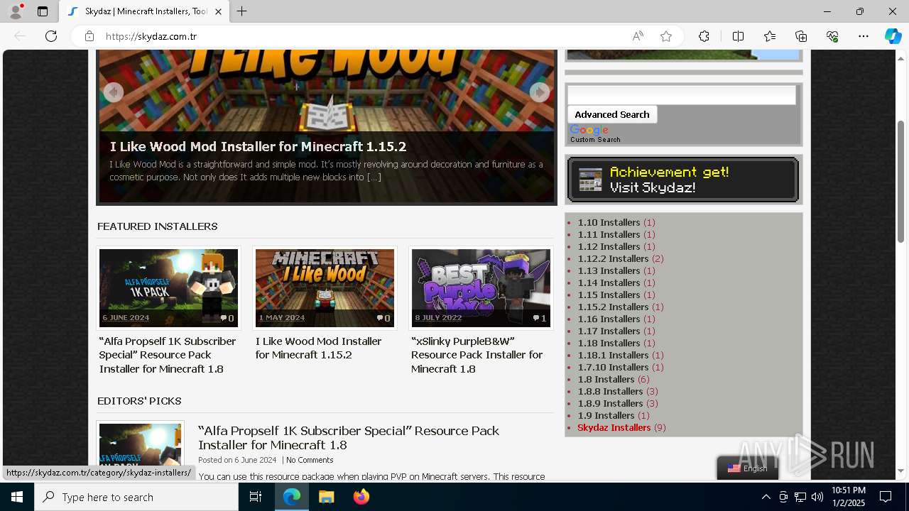Open 1.8.9 Installers category
This screenshot has height=511, width=909.
coord(610,403)
